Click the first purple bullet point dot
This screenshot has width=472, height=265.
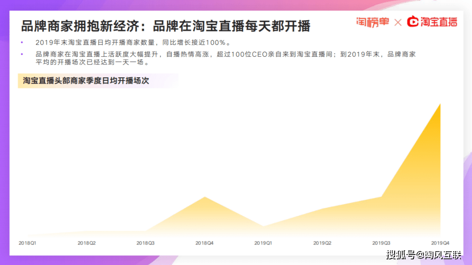click(22, 42)
